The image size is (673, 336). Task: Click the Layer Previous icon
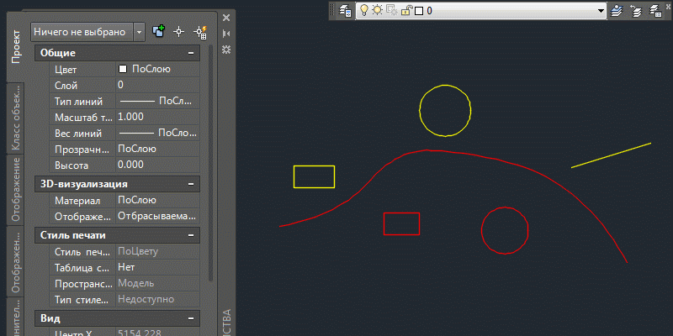(636, 11)
